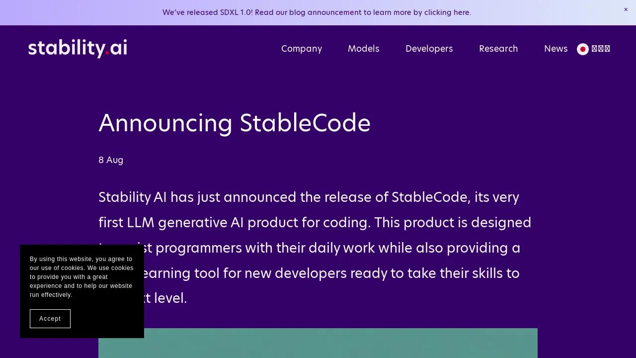Go to the News section

coord(556,49)
